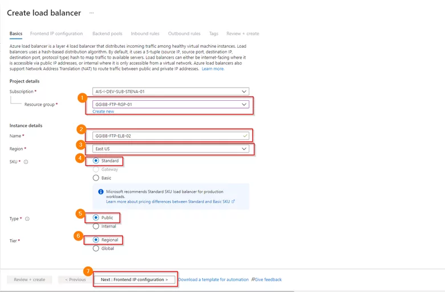The image size is (445, 292).
Task: Click the Type info icon
Action: click(x=27, y=219)
